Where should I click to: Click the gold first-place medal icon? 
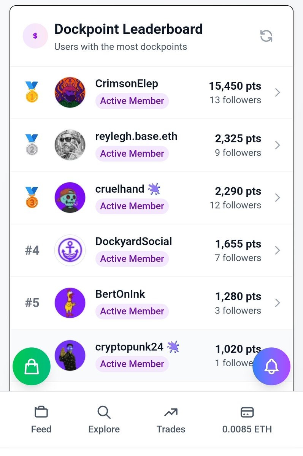pos(32,92)
